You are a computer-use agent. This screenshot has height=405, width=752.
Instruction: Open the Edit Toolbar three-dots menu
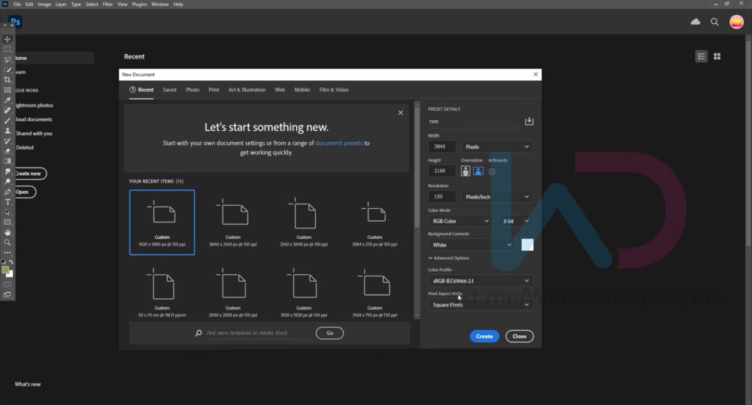coord(8,252)
